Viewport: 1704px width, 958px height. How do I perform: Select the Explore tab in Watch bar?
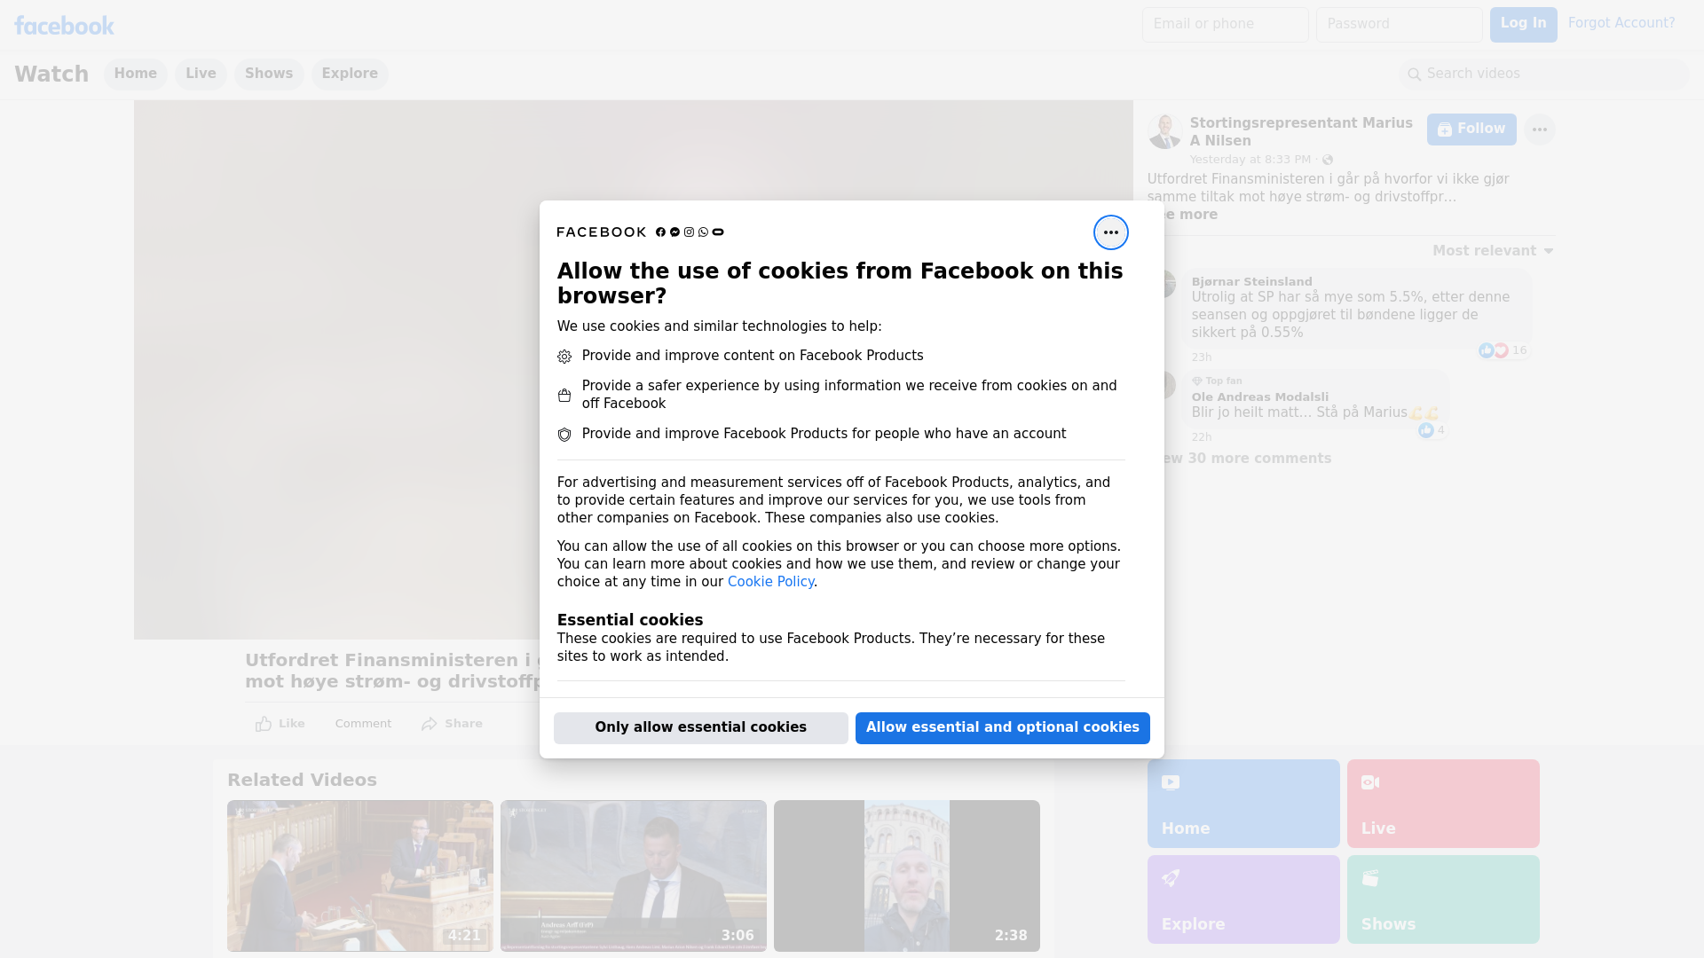pyautogui.click(x=350, y=74)
